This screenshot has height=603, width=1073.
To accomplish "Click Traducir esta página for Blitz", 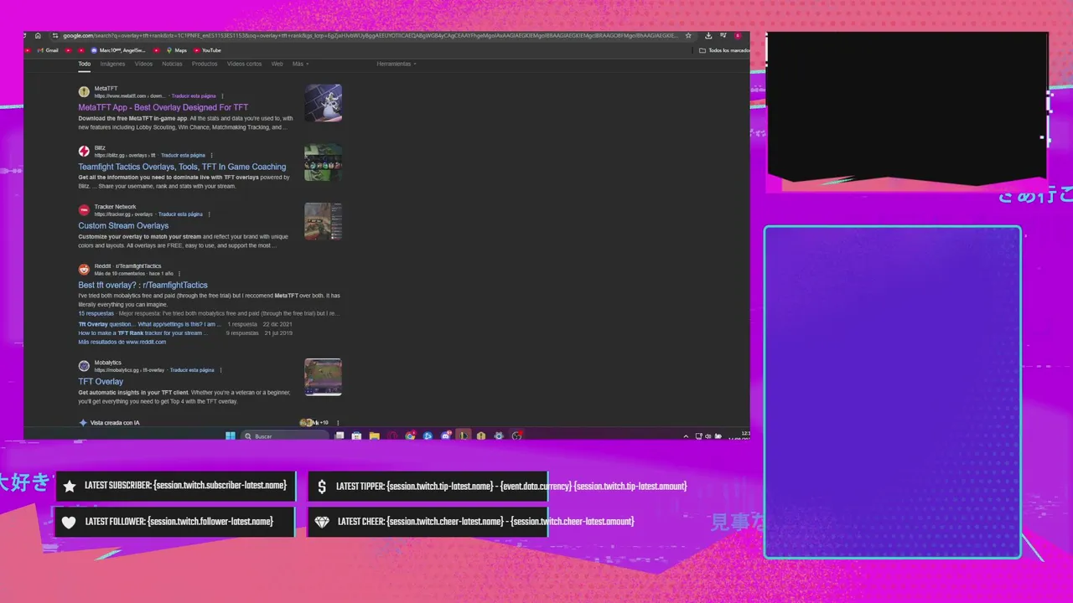I will (183, 155).
